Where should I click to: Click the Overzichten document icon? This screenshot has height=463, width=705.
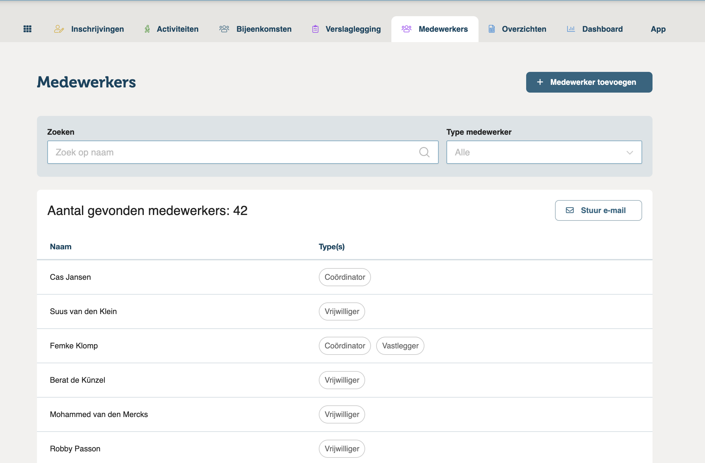point(491,29)
